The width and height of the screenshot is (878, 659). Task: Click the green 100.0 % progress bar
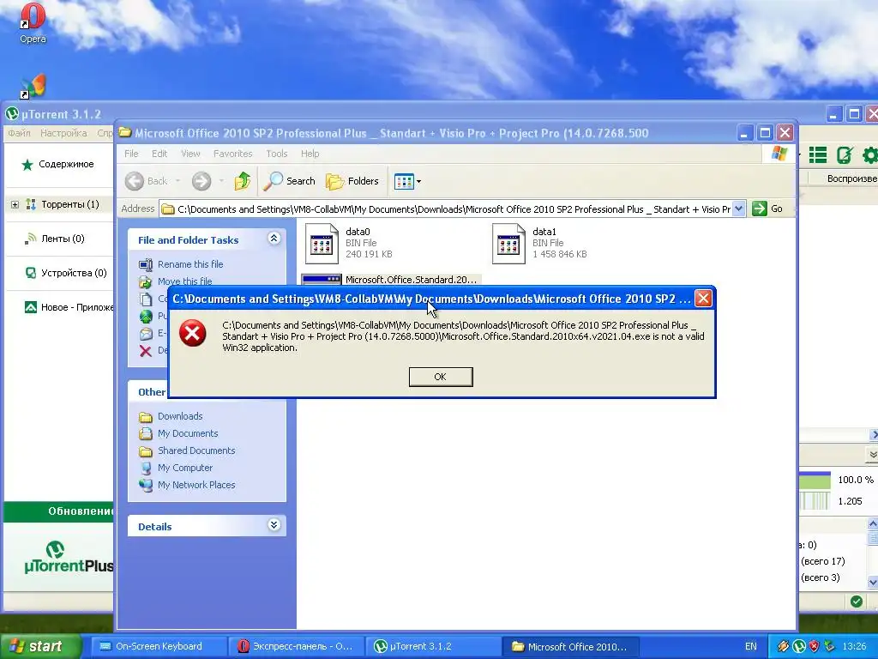pyautogui.click(x=815, y=481)
